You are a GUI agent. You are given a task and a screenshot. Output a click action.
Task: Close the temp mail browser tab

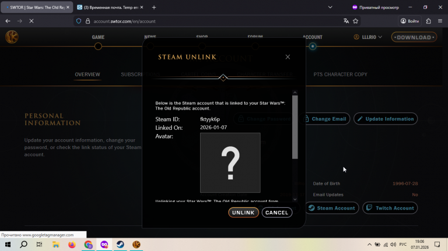click(x=142, y=8)
